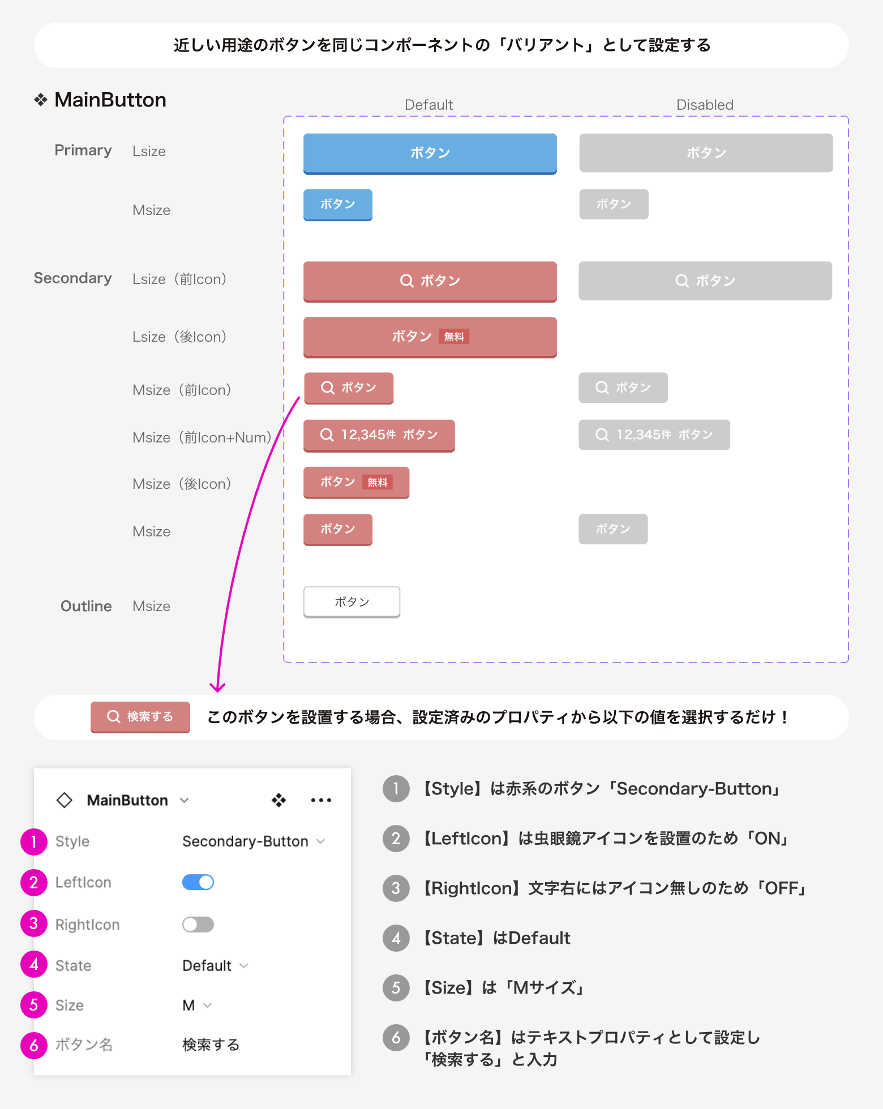883x1109 pixels.
Task: Open the Size dropdown showing M
Action: pos(195,1005)
